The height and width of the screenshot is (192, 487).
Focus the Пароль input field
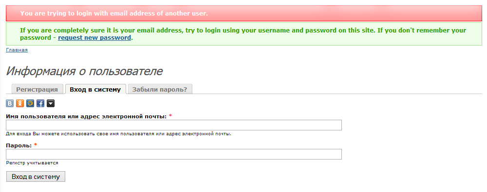click(174, 154)
